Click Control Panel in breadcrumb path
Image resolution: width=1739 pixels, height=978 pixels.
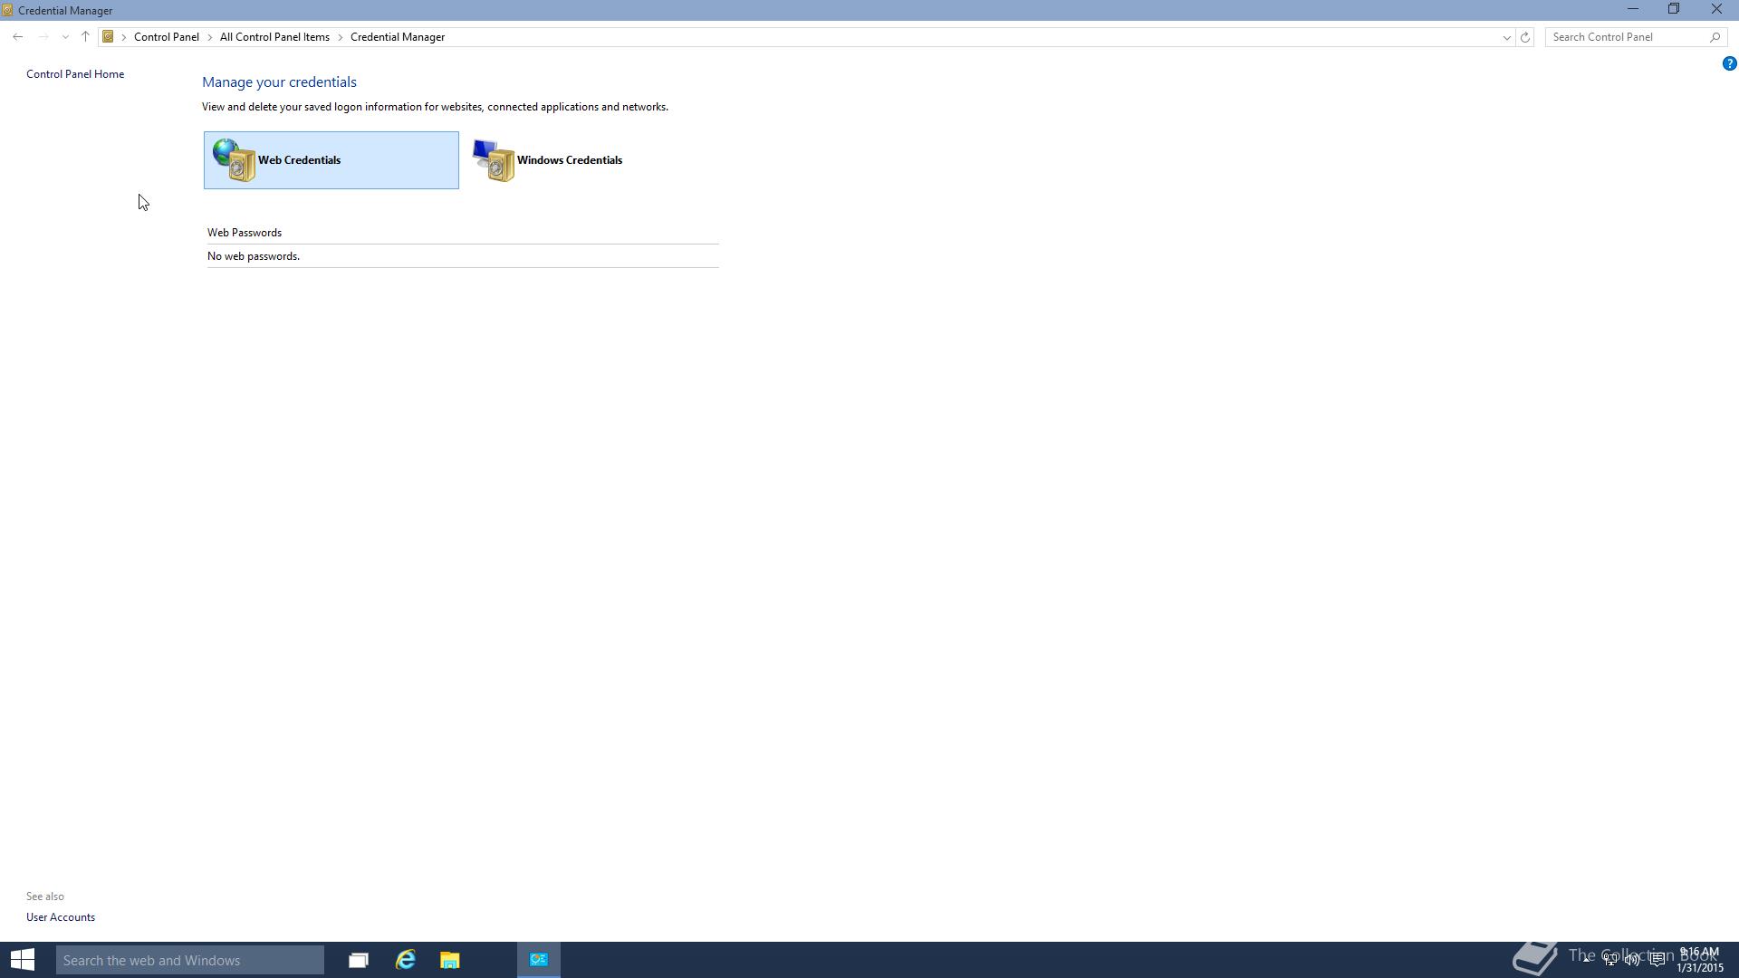[x=167, y=37]
